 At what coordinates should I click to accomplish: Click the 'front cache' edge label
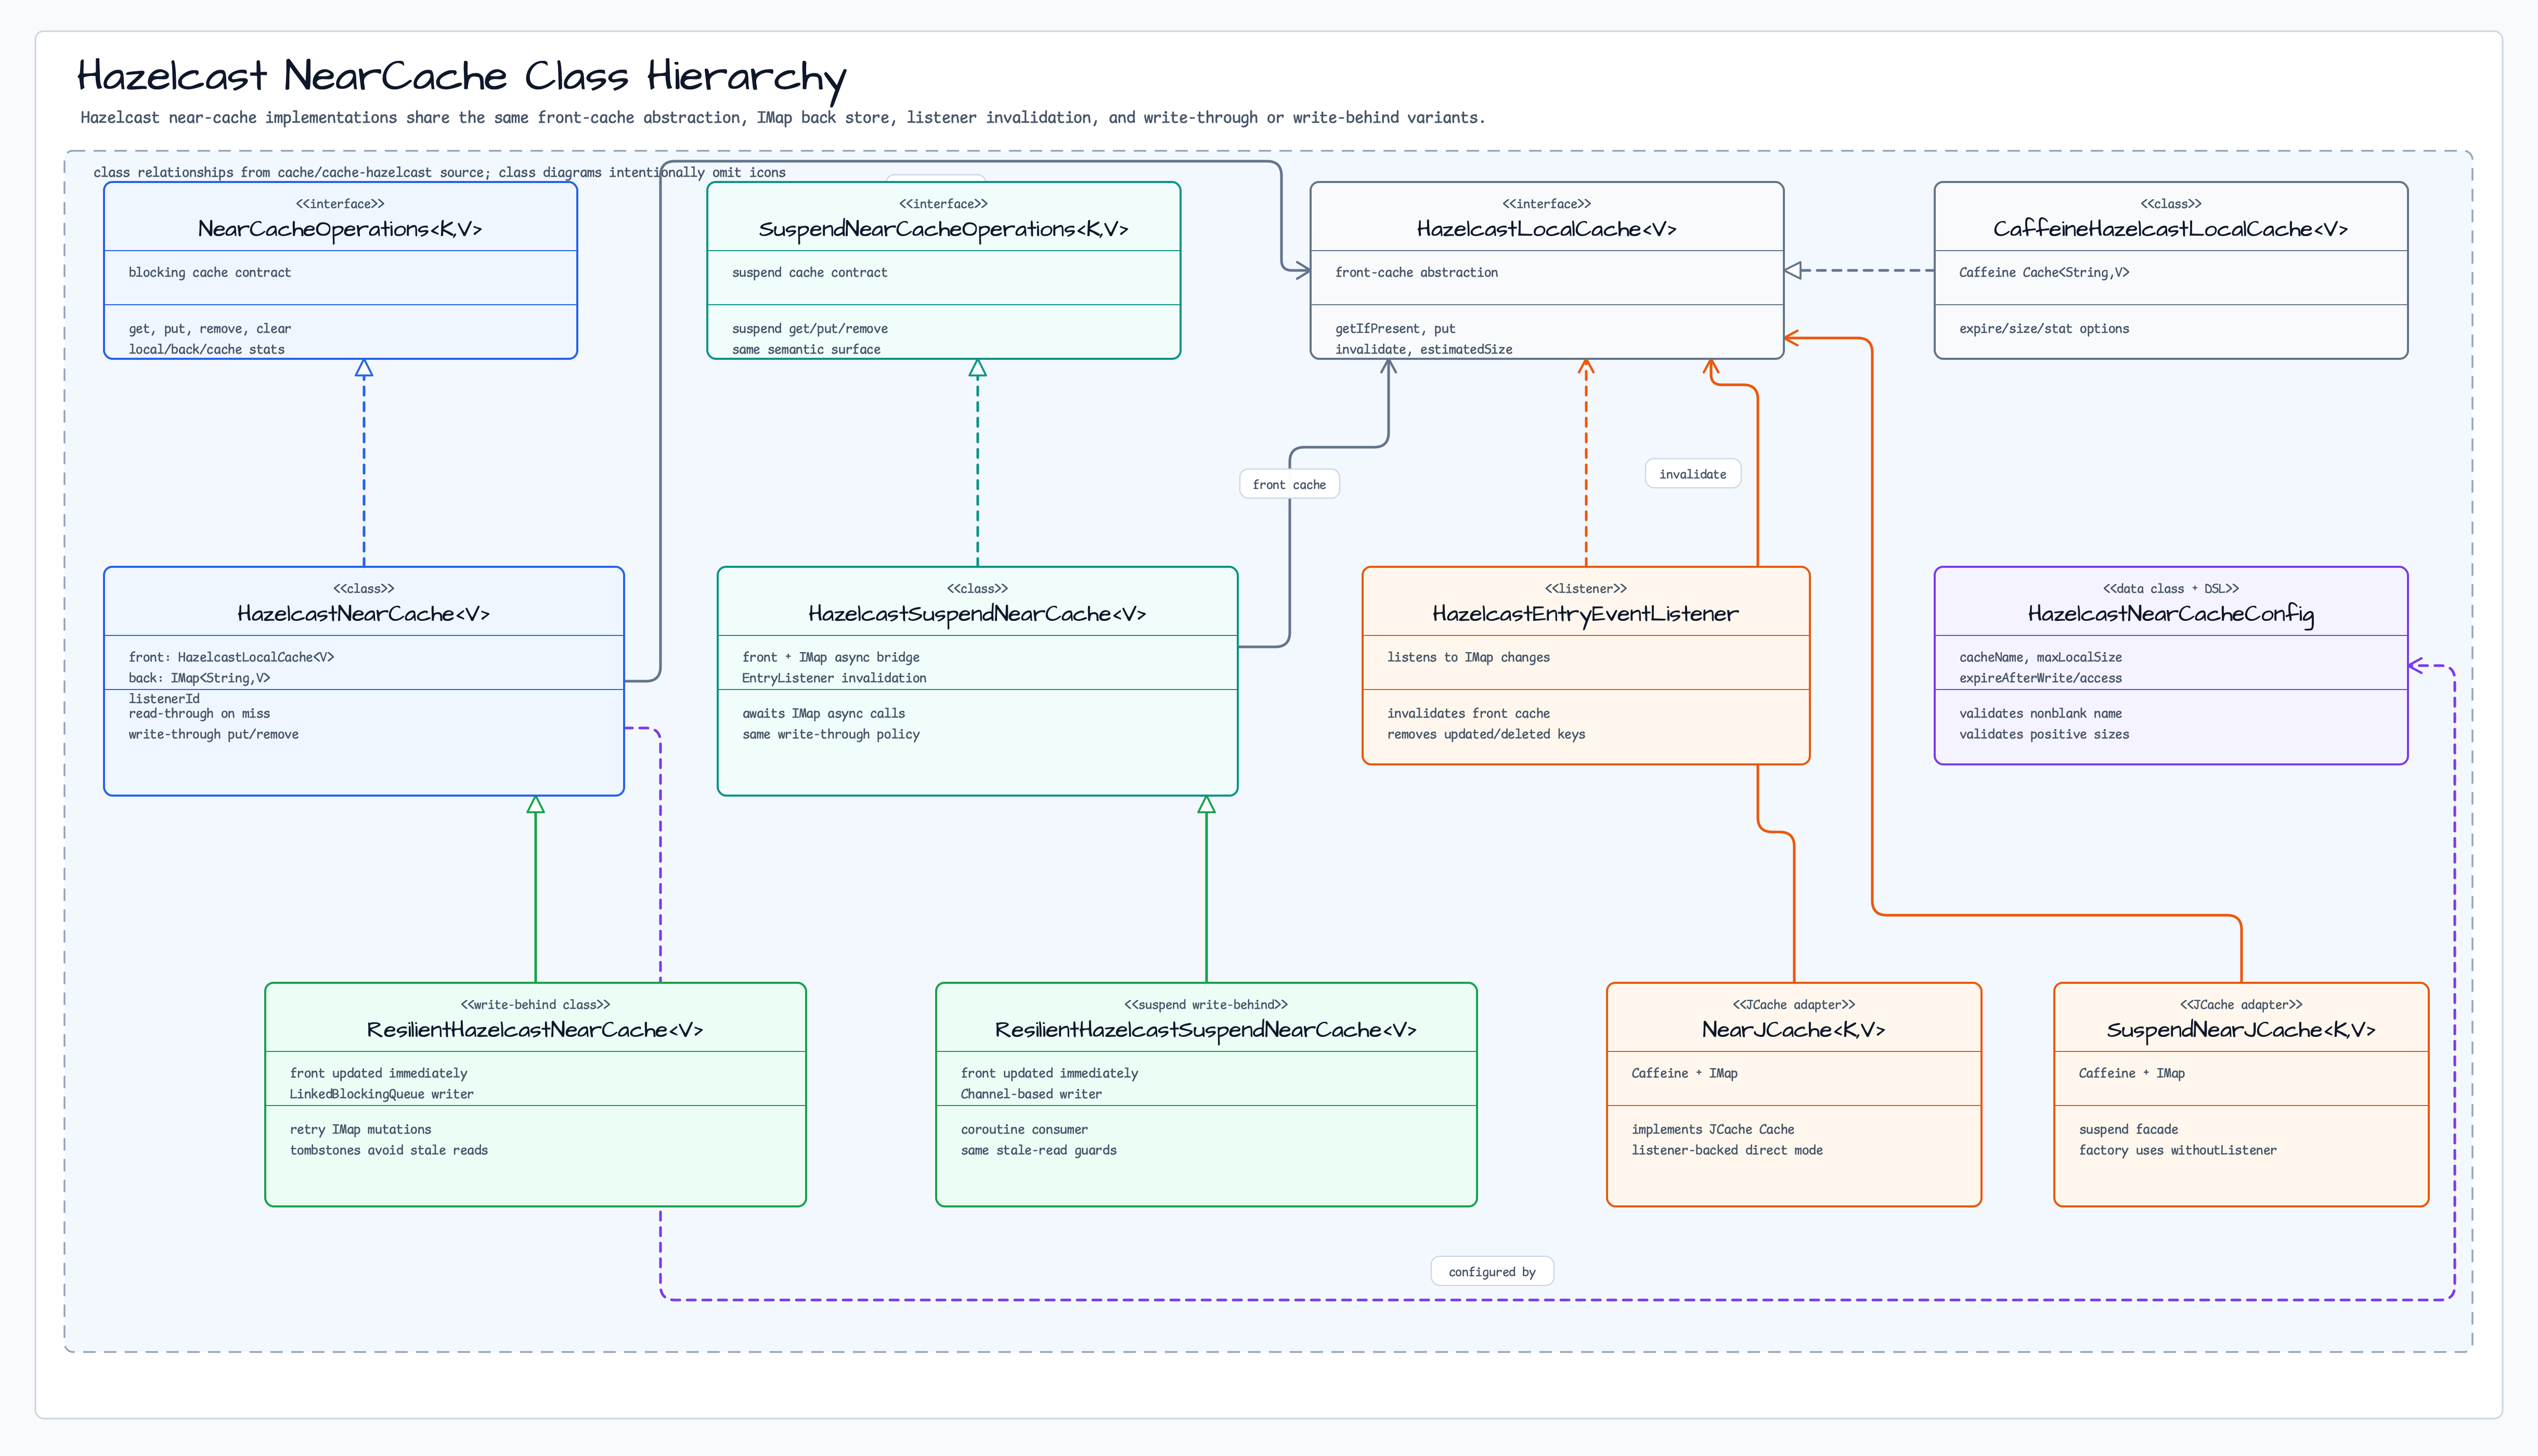click(x=1289, y=485)
